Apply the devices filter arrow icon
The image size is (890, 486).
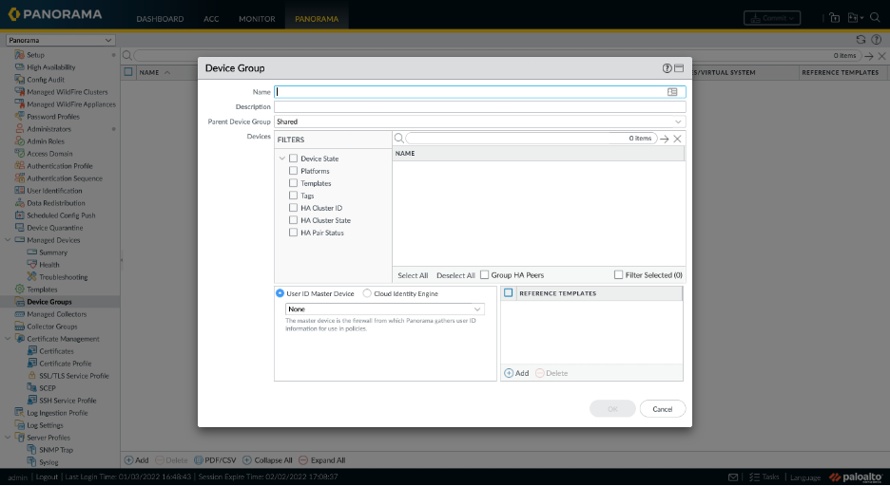click(664, 139)
